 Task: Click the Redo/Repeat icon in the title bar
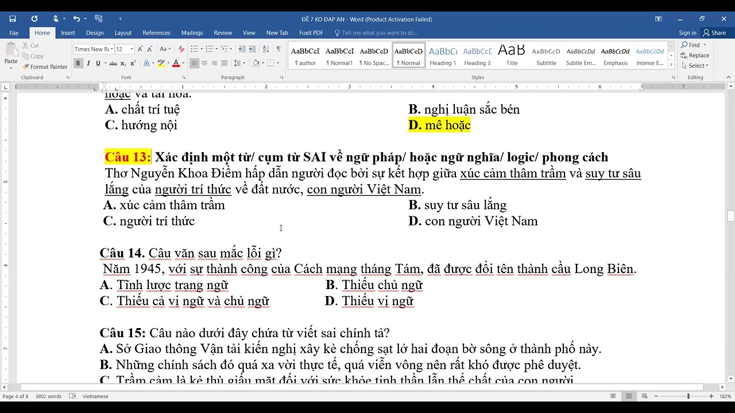pyautogui.click(x=34, y=19)
